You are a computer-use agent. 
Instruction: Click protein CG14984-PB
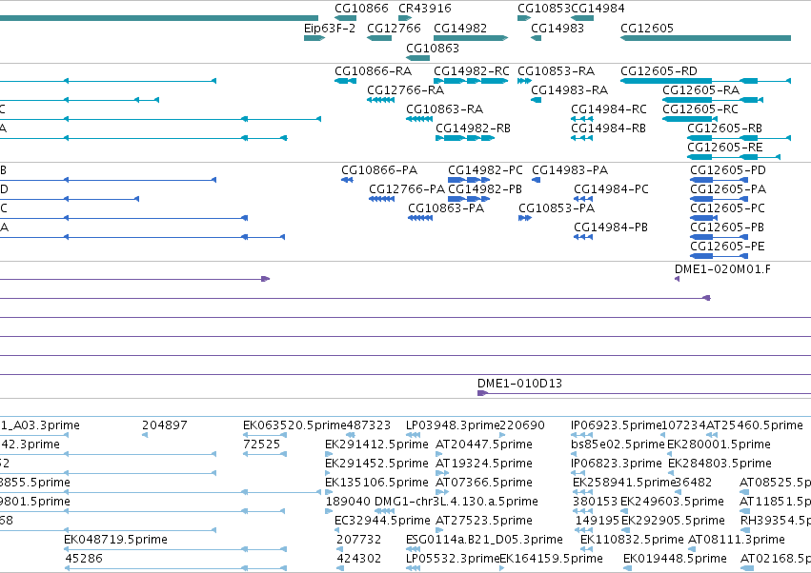click(610, 227)
